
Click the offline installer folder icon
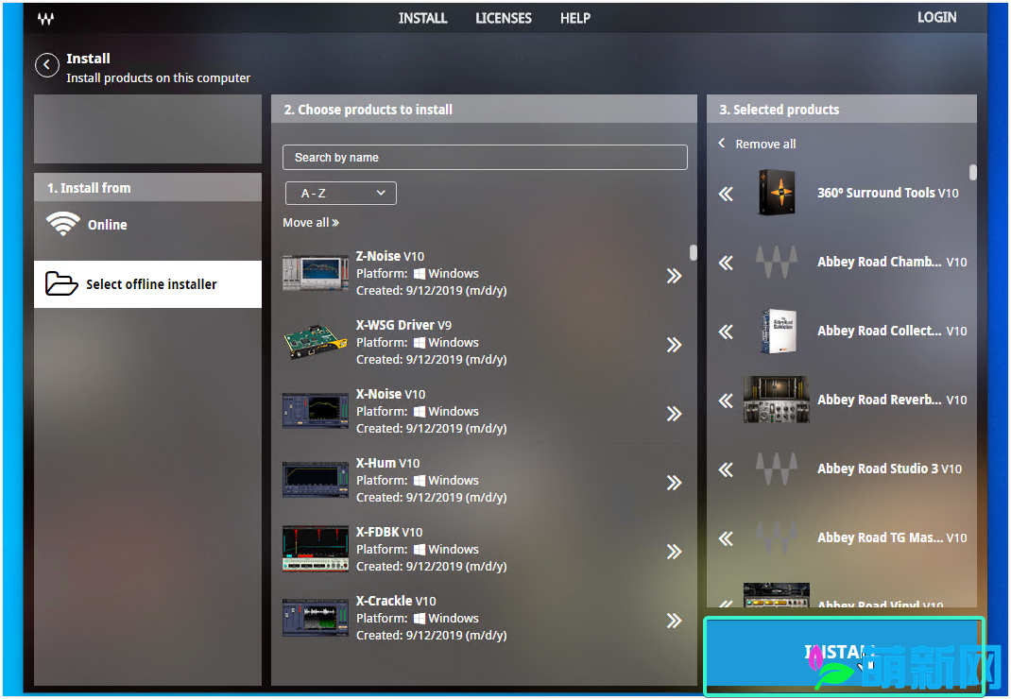(61, 283)
